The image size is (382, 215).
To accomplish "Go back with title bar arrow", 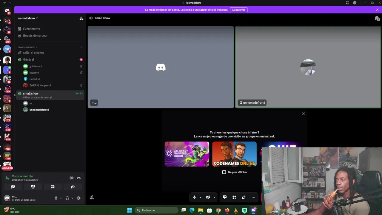I will tap(4, 3).
